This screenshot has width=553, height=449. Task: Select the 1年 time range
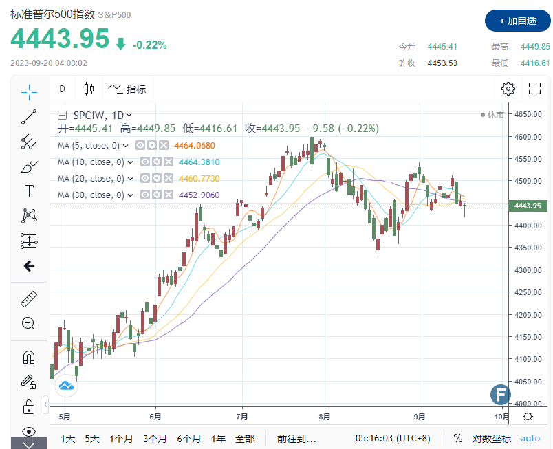click(218, 439)
